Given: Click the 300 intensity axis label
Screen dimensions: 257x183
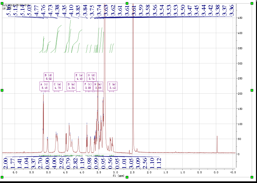Looking at the screenshot, I should coord(240,63).
